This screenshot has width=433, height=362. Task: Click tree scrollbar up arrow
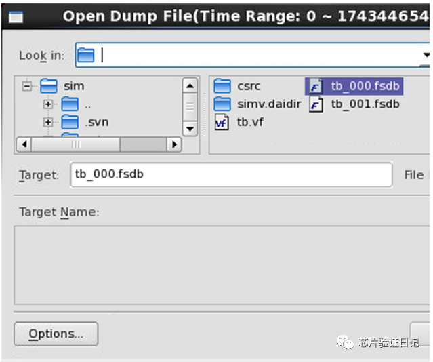190,85
